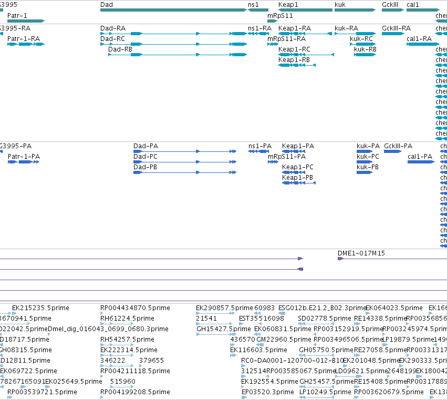This screenshot has width=447, height=400.
Task: Select the cal1 gene label
Action: coord(413,5)
